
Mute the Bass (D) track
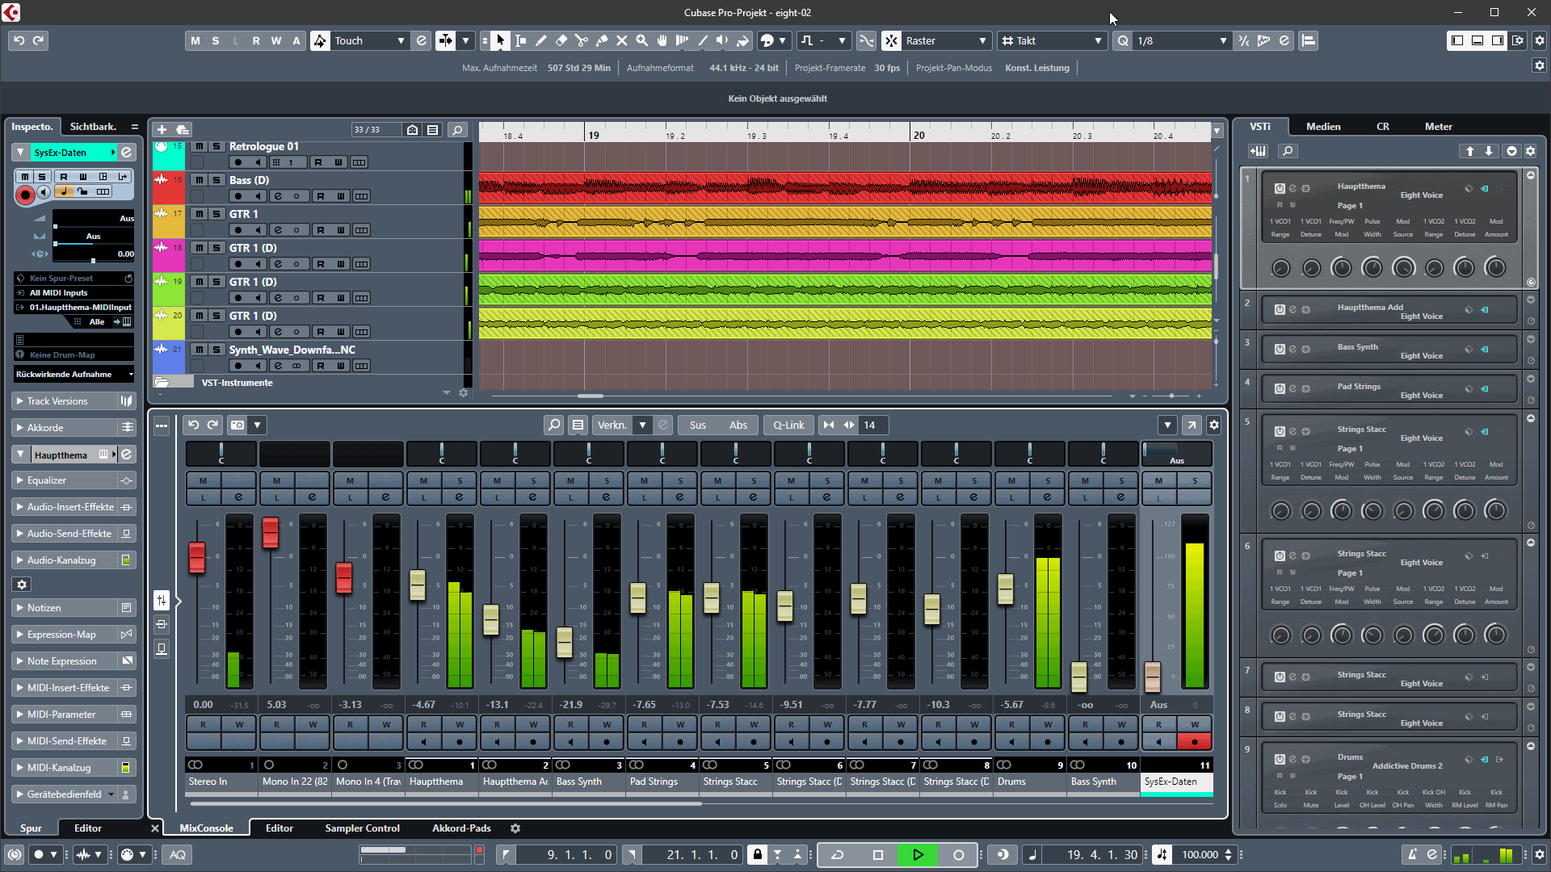pos(198,180)
